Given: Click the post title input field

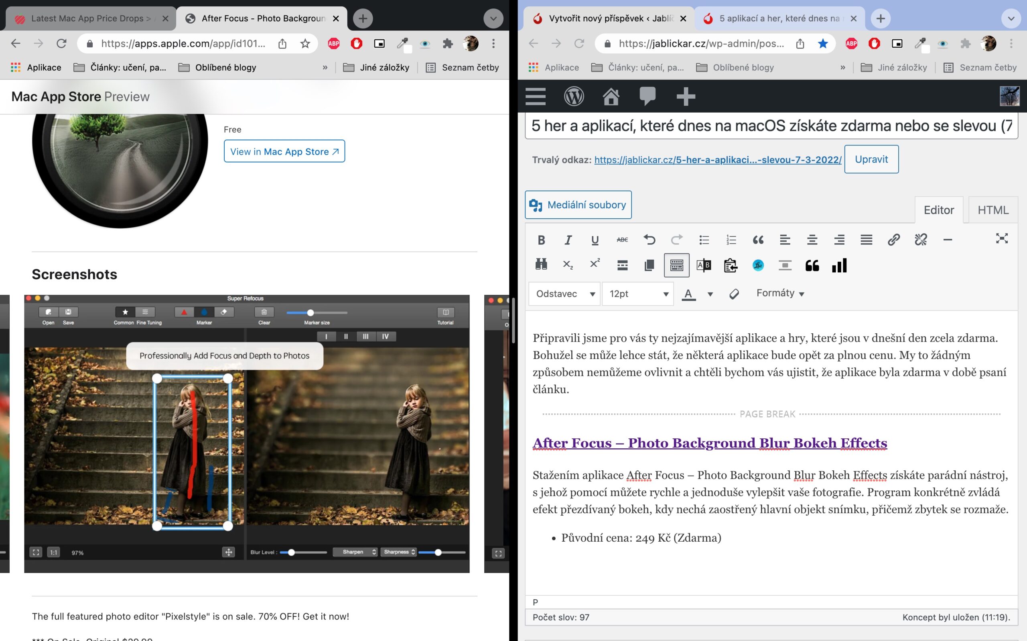Looking at the screenshot, I should (x=771, y=126).
